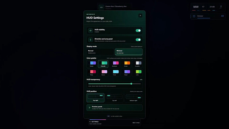Screen dimensions: 229x129
Task: Select Normal display mode
Action: tap(100, 52)
